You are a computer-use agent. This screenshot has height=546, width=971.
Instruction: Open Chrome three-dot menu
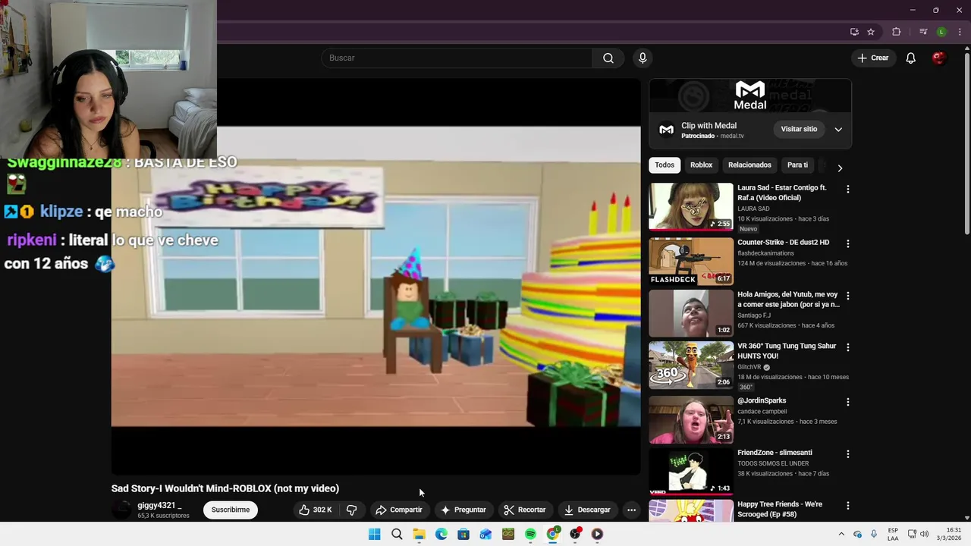coord(960,32)
